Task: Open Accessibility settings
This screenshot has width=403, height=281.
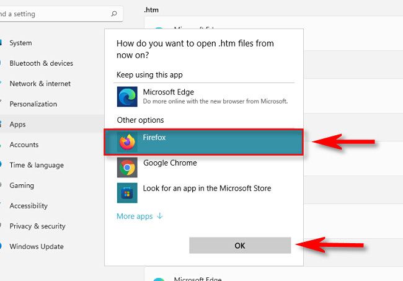Action: click(29, 206)
